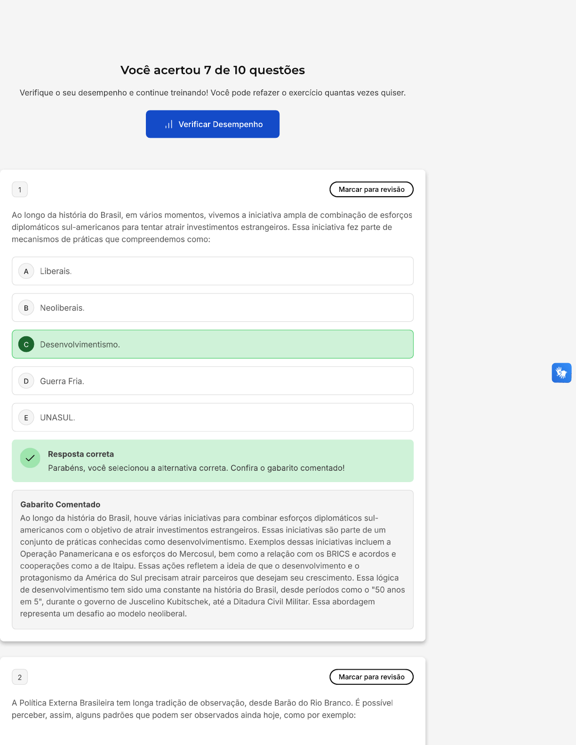Open the sign language accessibility widget

click(561, 373)
